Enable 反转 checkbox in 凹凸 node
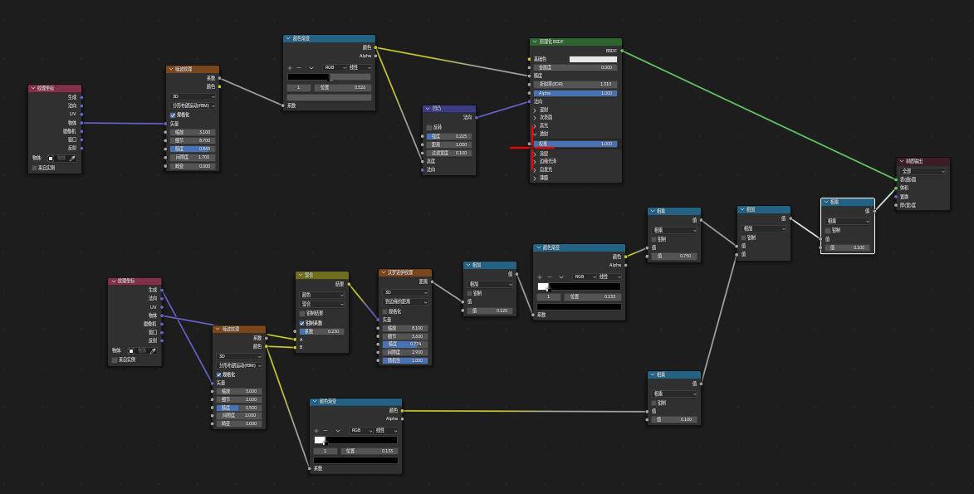The image size is (974, 494). point(429,127)
